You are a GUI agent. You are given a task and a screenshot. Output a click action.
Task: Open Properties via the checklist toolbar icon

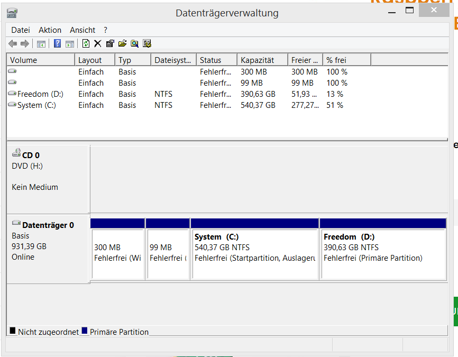(x=110, y=44)
